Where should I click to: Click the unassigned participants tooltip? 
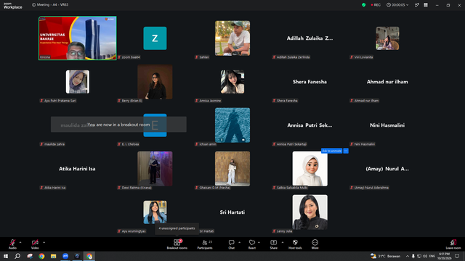pyautogui.click(x=177, y=228)
